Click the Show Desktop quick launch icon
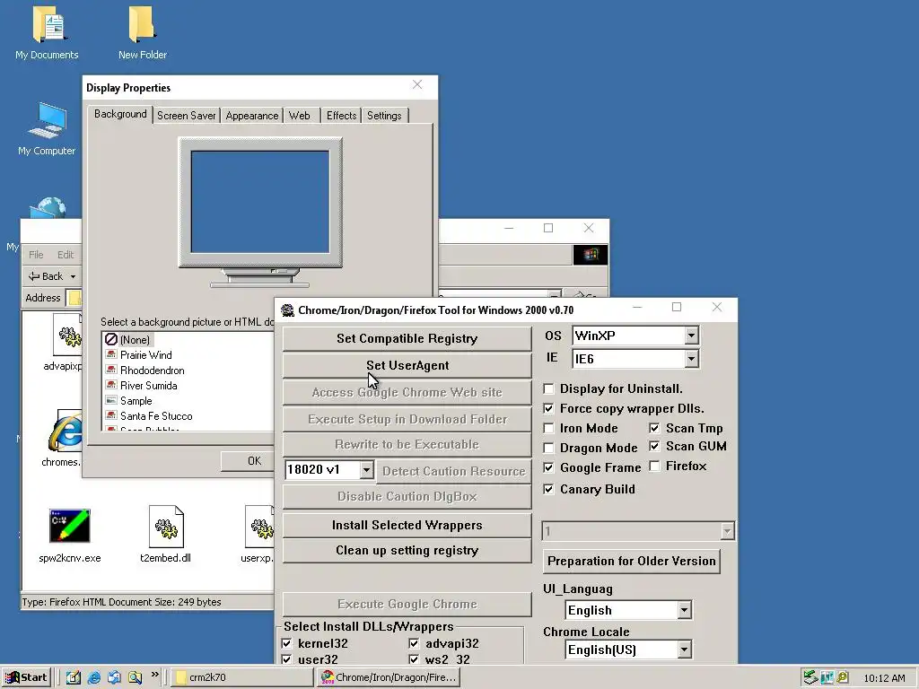This screenshot has height=689, width=919. 74,677
